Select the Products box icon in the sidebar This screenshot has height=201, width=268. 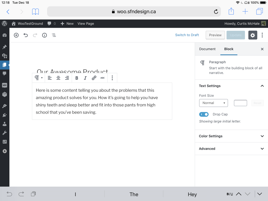pyautogui.click(x=4, y=94)
